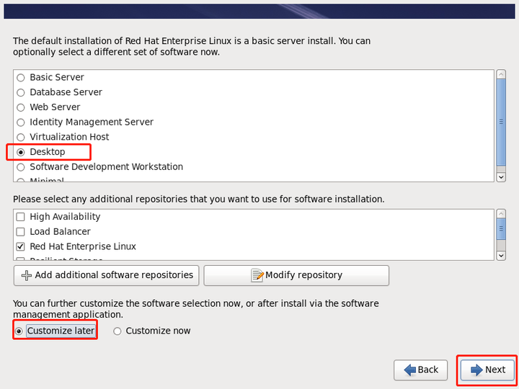Screen dimensions: 519x389
Task: Select the Customize now radio button
Action: (x=117, y=331)
